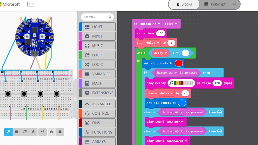Open the editor language dropdown arrow
Image resolution: width=258 pixels, height=145 pixels.
click(235, 4)
